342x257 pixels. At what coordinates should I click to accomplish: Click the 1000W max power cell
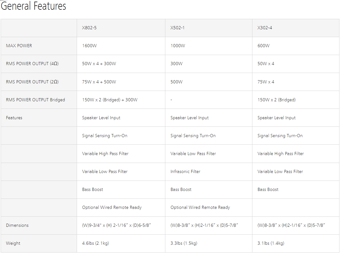[178, 46]
